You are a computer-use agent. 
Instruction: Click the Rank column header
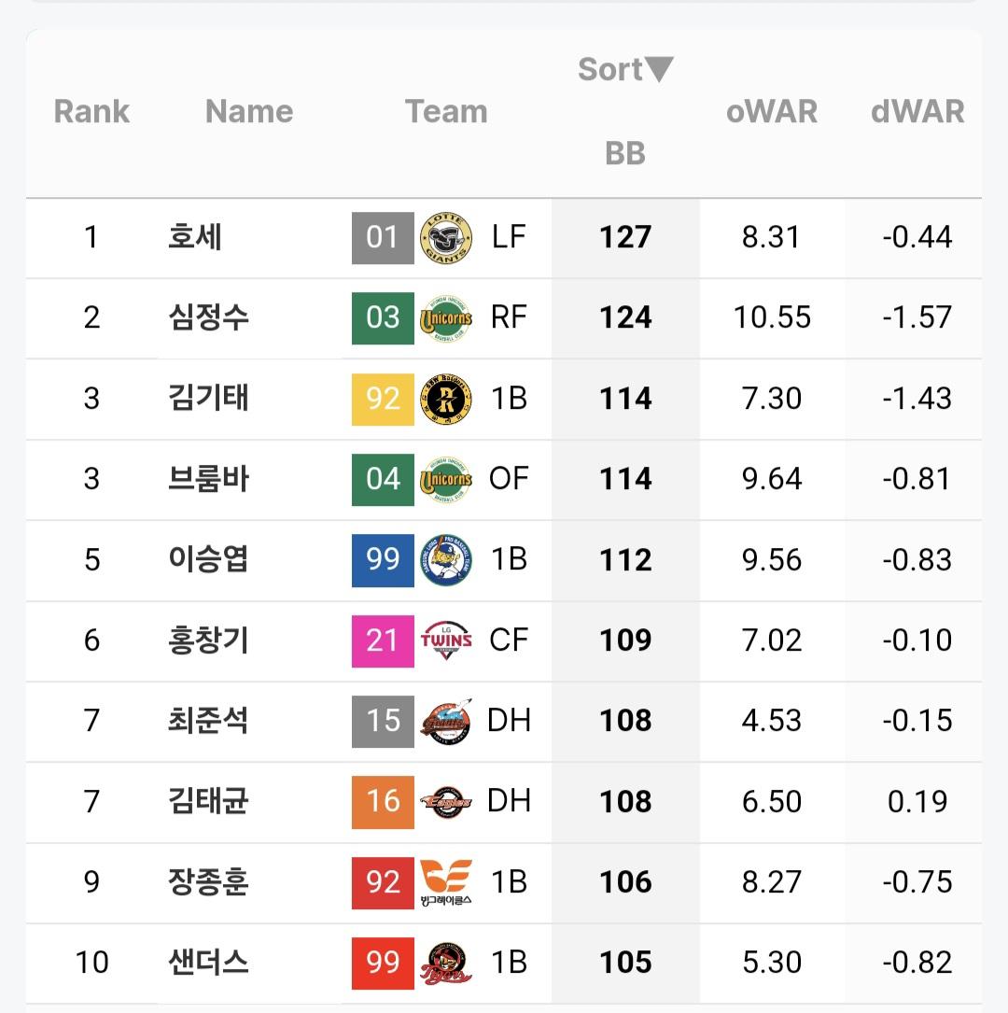[91, 111]
